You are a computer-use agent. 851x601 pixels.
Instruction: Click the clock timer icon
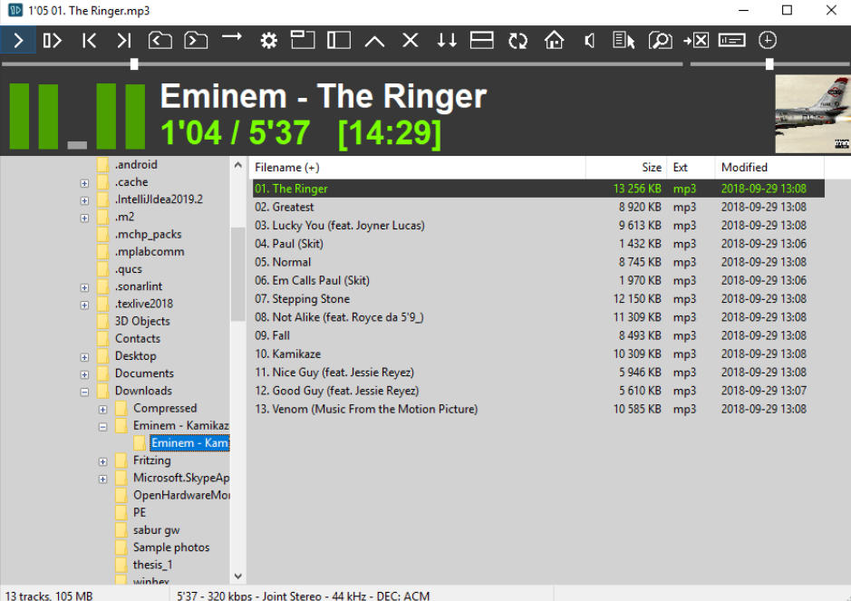(768, 40)
